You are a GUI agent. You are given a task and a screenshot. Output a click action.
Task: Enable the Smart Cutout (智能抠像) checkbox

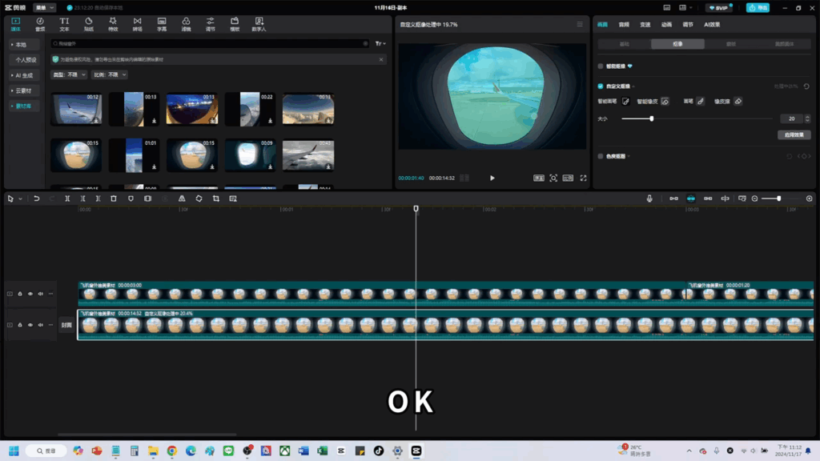(601, 66)
